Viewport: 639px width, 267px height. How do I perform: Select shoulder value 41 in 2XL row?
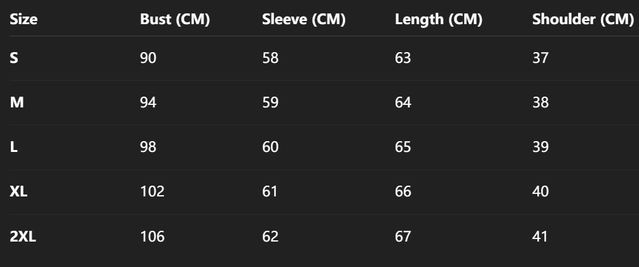point(540,236)
